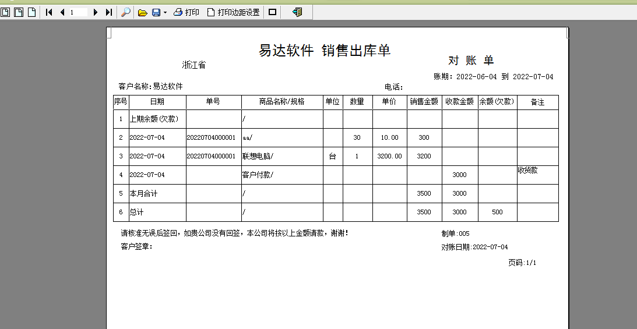Click the 制单:005 text
Screen dimensions: 637x329
pos(455,234)
